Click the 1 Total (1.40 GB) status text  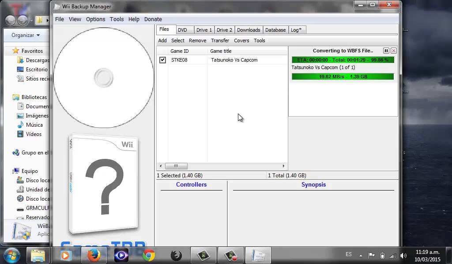pos(287,175)
